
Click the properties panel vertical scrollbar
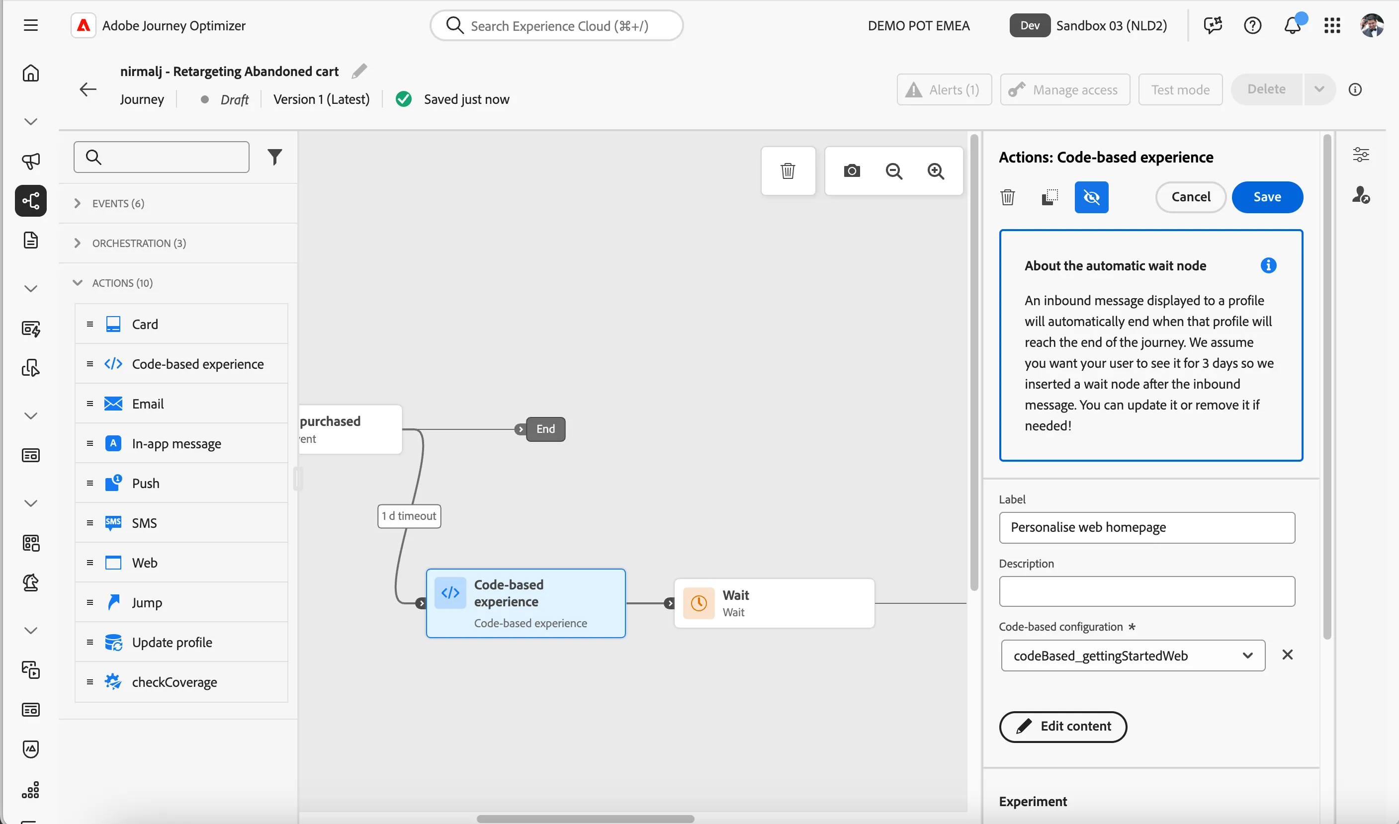1327,387
